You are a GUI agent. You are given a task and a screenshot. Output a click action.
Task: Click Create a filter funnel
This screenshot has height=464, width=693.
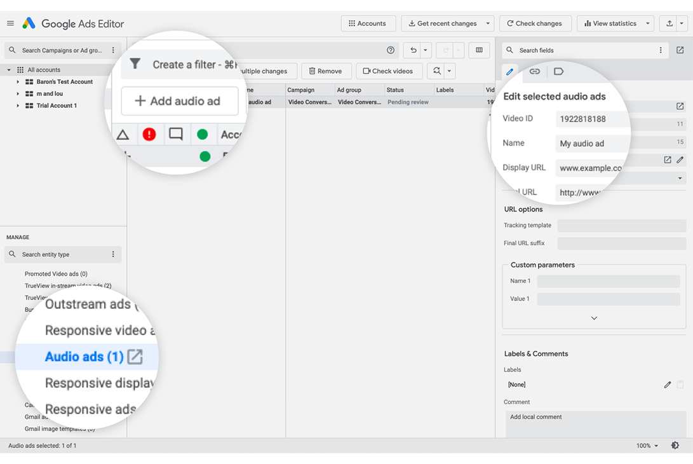[135, 64]
